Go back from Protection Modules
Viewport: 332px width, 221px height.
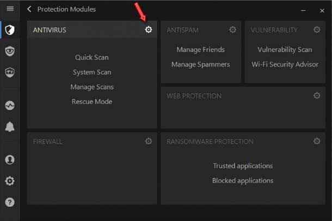(x=29, y=9)
